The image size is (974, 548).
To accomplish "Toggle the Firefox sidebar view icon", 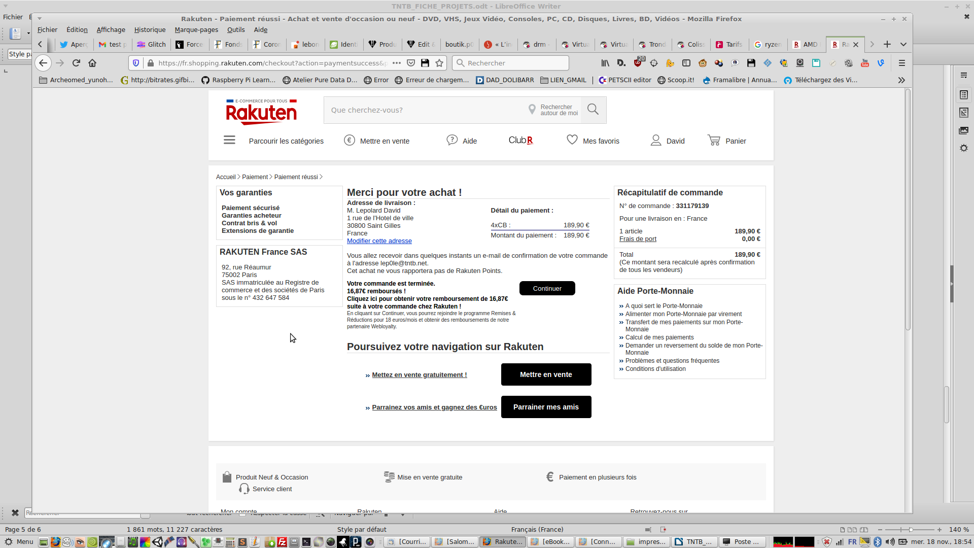I will coord(686,63).
